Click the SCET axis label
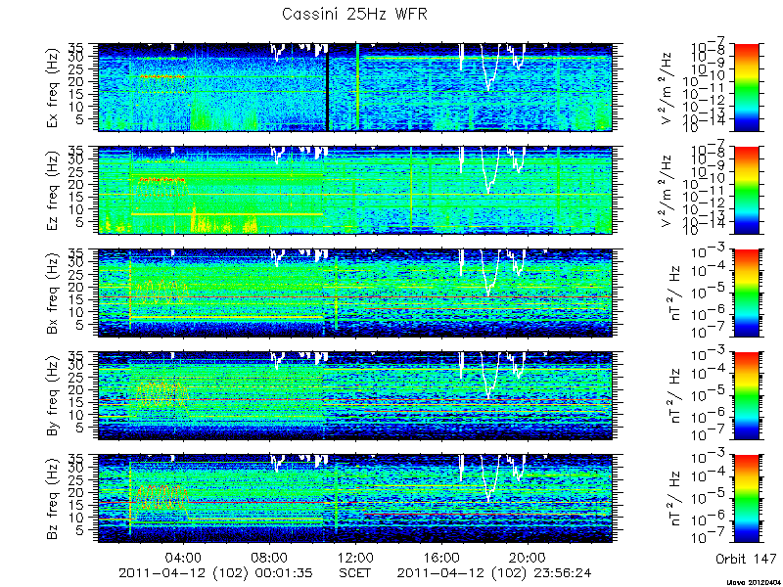Screen dimensions: 783x587 pyautogui.click(x=355, y=572)
